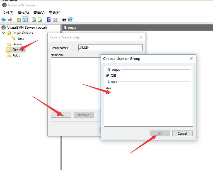Launch the PowerShell toolbar icon
213x170 pixels.
(x=70, y=19)
